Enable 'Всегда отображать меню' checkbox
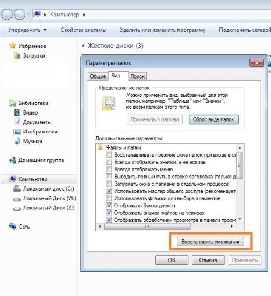 click(x=109, y=169)
